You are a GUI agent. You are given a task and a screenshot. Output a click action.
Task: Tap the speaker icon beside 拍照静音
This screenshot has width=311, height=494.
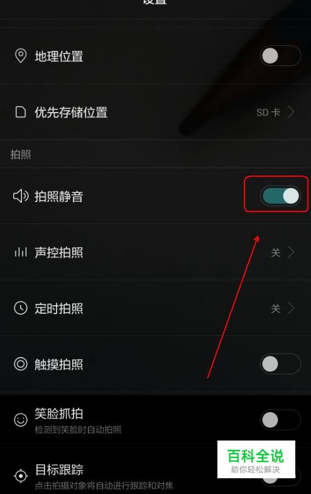click(x=21, y=196)
